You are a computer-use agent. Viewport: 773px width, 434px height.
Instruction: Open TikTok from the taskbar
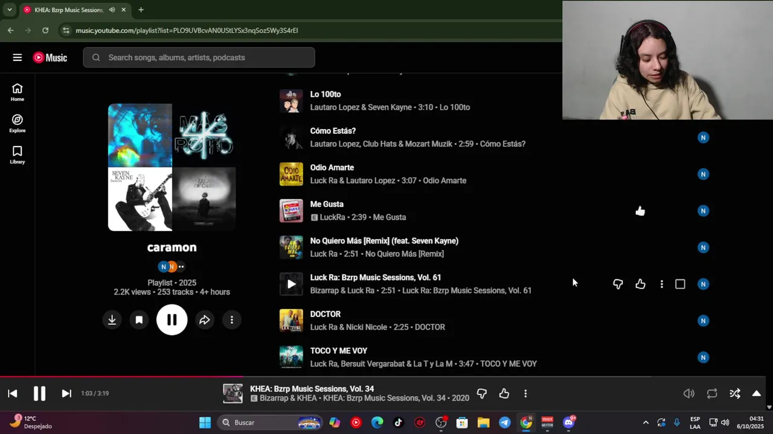tap(399, 423)
